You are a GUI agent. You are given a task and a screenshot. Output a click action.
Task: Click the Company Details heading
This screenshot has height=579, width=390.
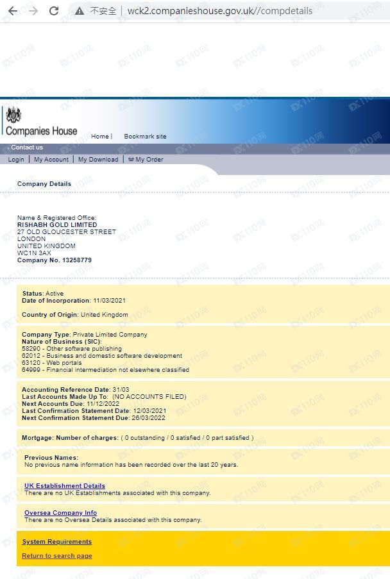(x=44, y=184)
